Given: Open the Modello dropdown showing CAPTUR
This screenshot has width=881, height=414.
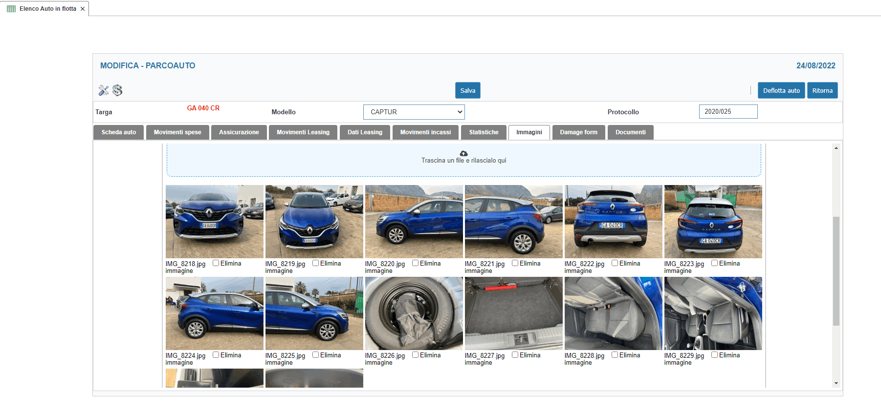Looking at the screenshot, I should pos(414,112).
